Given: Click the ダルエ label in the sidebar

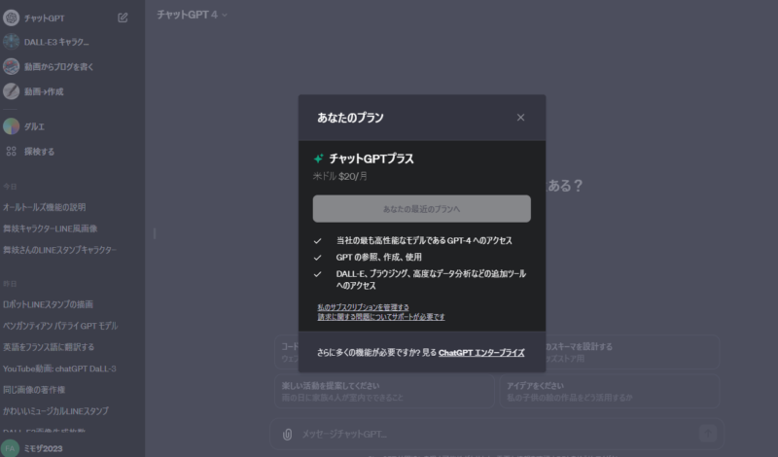Looking at the screenshot, I should coord(34,127).
